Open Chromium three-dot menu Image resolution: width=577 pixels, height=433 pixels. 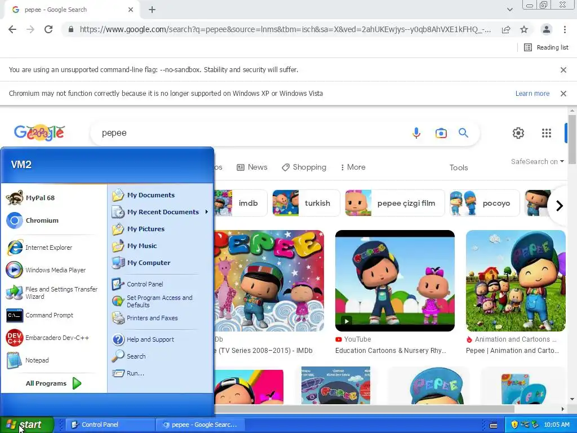pos(565,29)
